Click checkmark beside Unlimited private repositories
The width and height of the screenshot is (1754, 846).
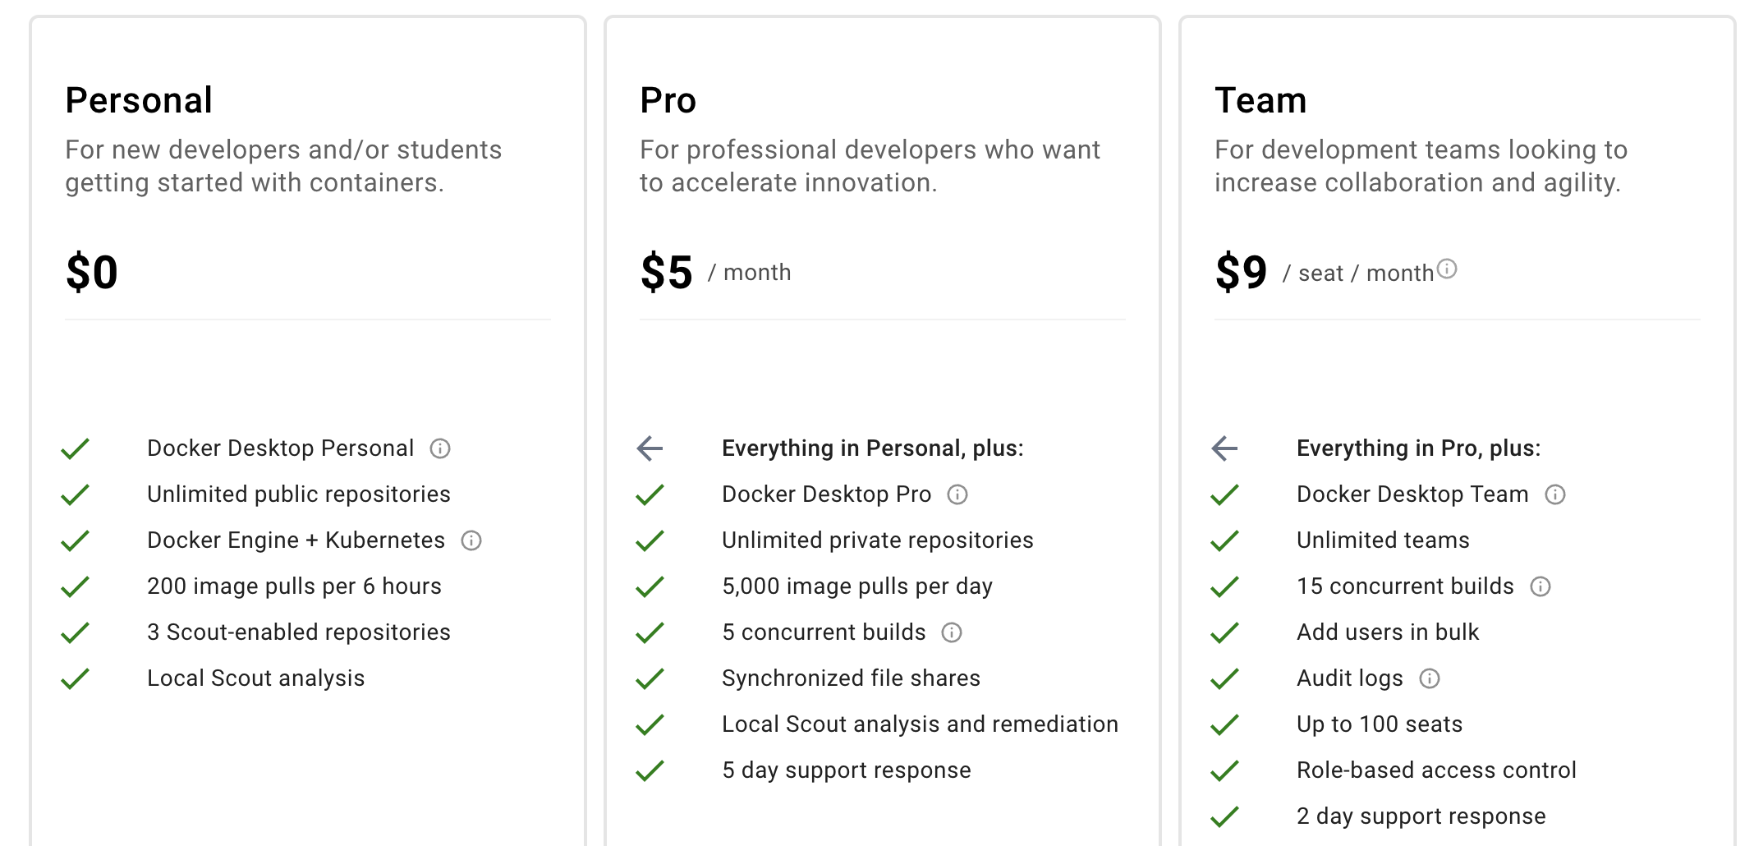click(650, 540)
